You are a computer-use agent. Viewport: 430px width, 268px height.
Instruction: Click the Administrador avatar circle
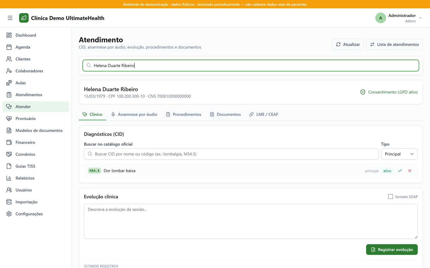(x=381, y=18)
